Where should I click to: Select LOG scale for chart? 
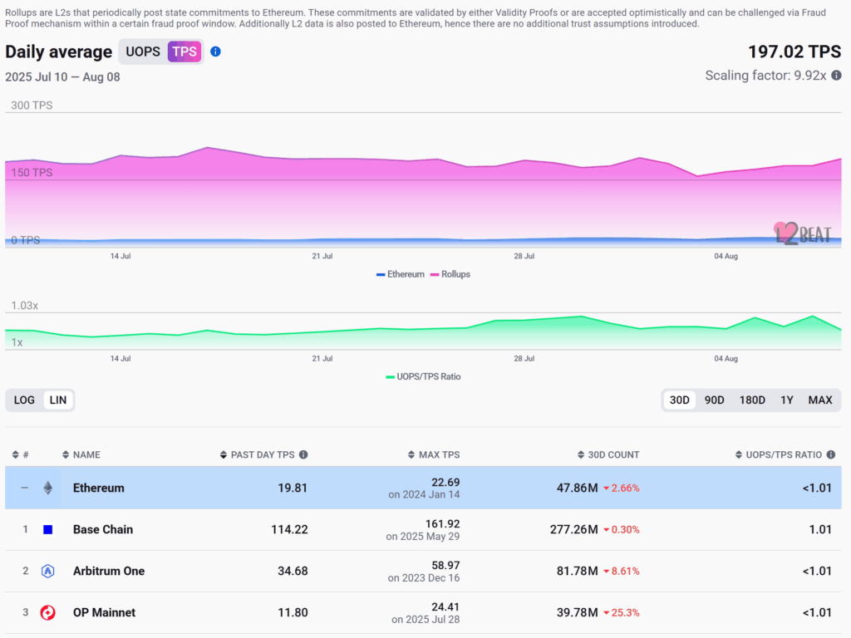[x=24, y=400]
